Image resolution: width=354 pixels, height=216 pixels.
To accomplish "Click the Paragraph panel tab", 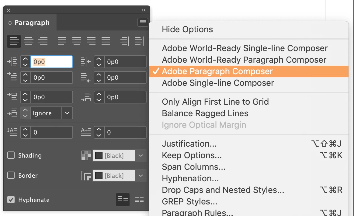I will coord(30,23).
